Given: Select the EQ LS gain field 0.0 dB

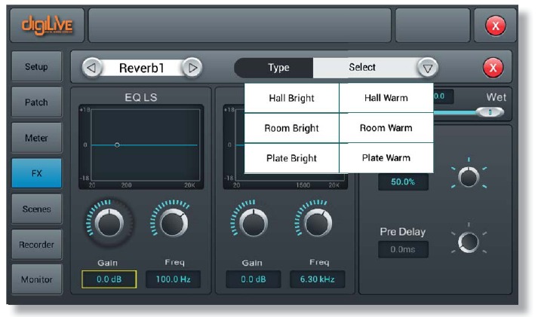Looking at the screenshot, I should 109,279.
